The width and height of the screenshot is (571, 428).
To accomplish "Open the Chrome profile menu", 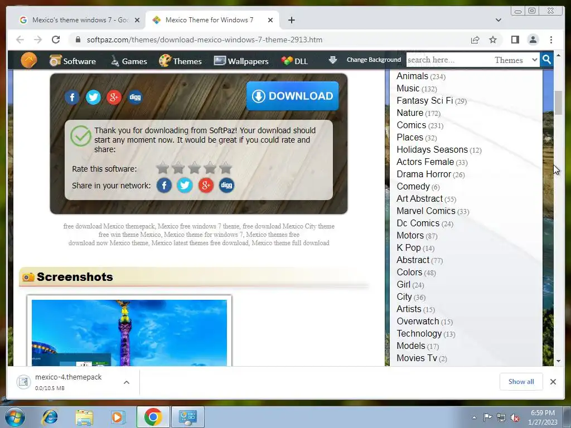I will click(x=533, y=40).
